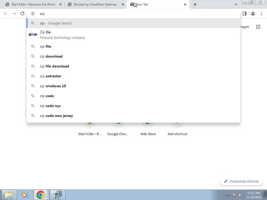Click the address bar containing zip
267x200 pixels.
tap(133, 14)
